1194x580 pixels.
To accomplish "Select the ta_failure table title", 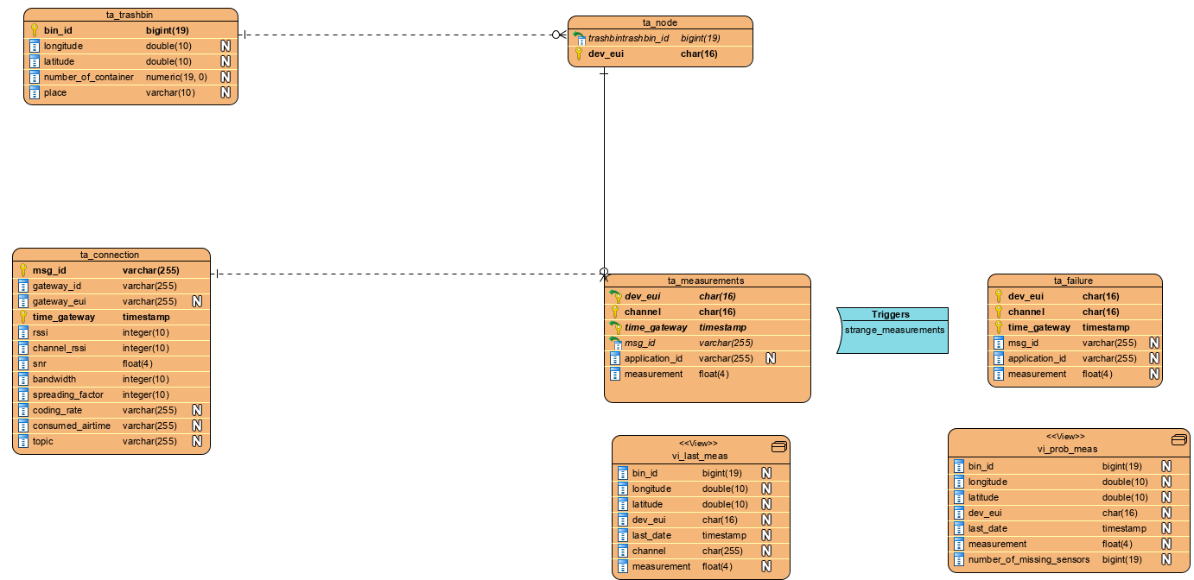I will tap(1074, 281).
